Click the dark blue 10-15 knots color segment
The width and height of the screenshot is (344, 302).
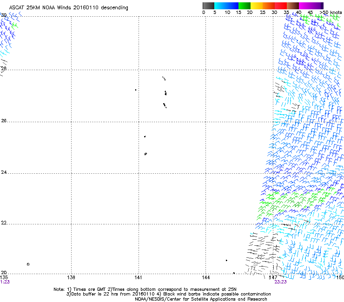pos(232,6)
